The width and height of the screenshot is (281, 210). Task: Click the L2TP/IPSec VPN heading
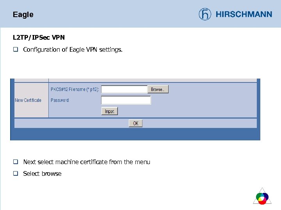pyautogui.click(x=39, y=37)
